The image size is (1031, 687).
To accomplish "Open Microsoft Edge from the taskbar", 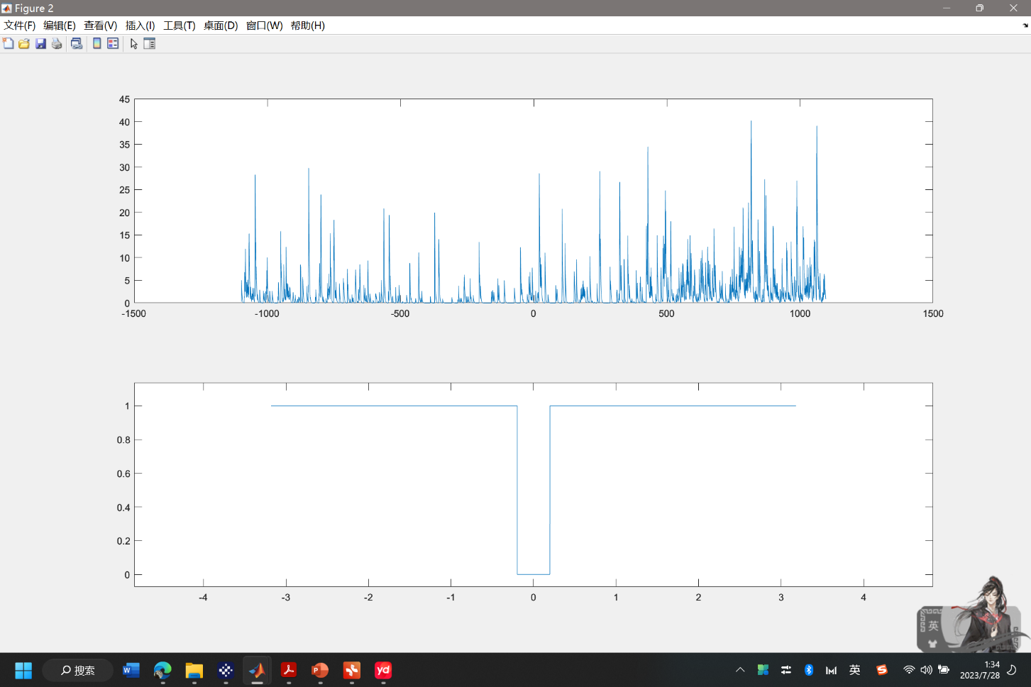I will 162,670.
